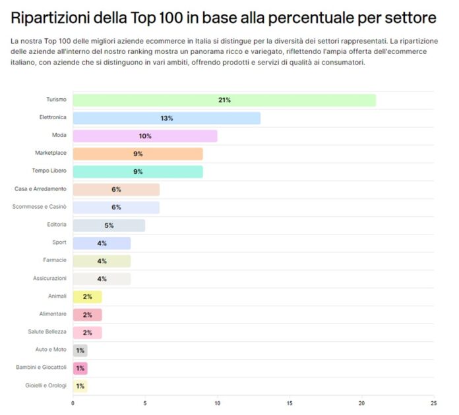The image size is (459, 415).
Task: Select the Bambini e Giocattoli 1% bar
Action: click(80, 368)
